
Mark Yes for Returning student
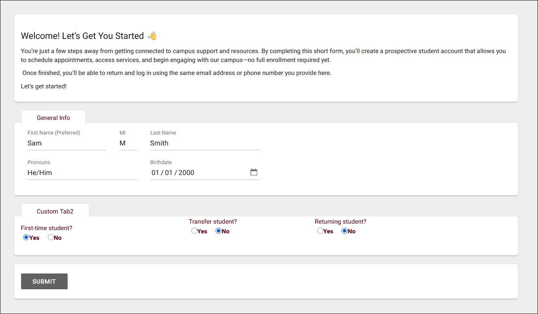(320, 231)
